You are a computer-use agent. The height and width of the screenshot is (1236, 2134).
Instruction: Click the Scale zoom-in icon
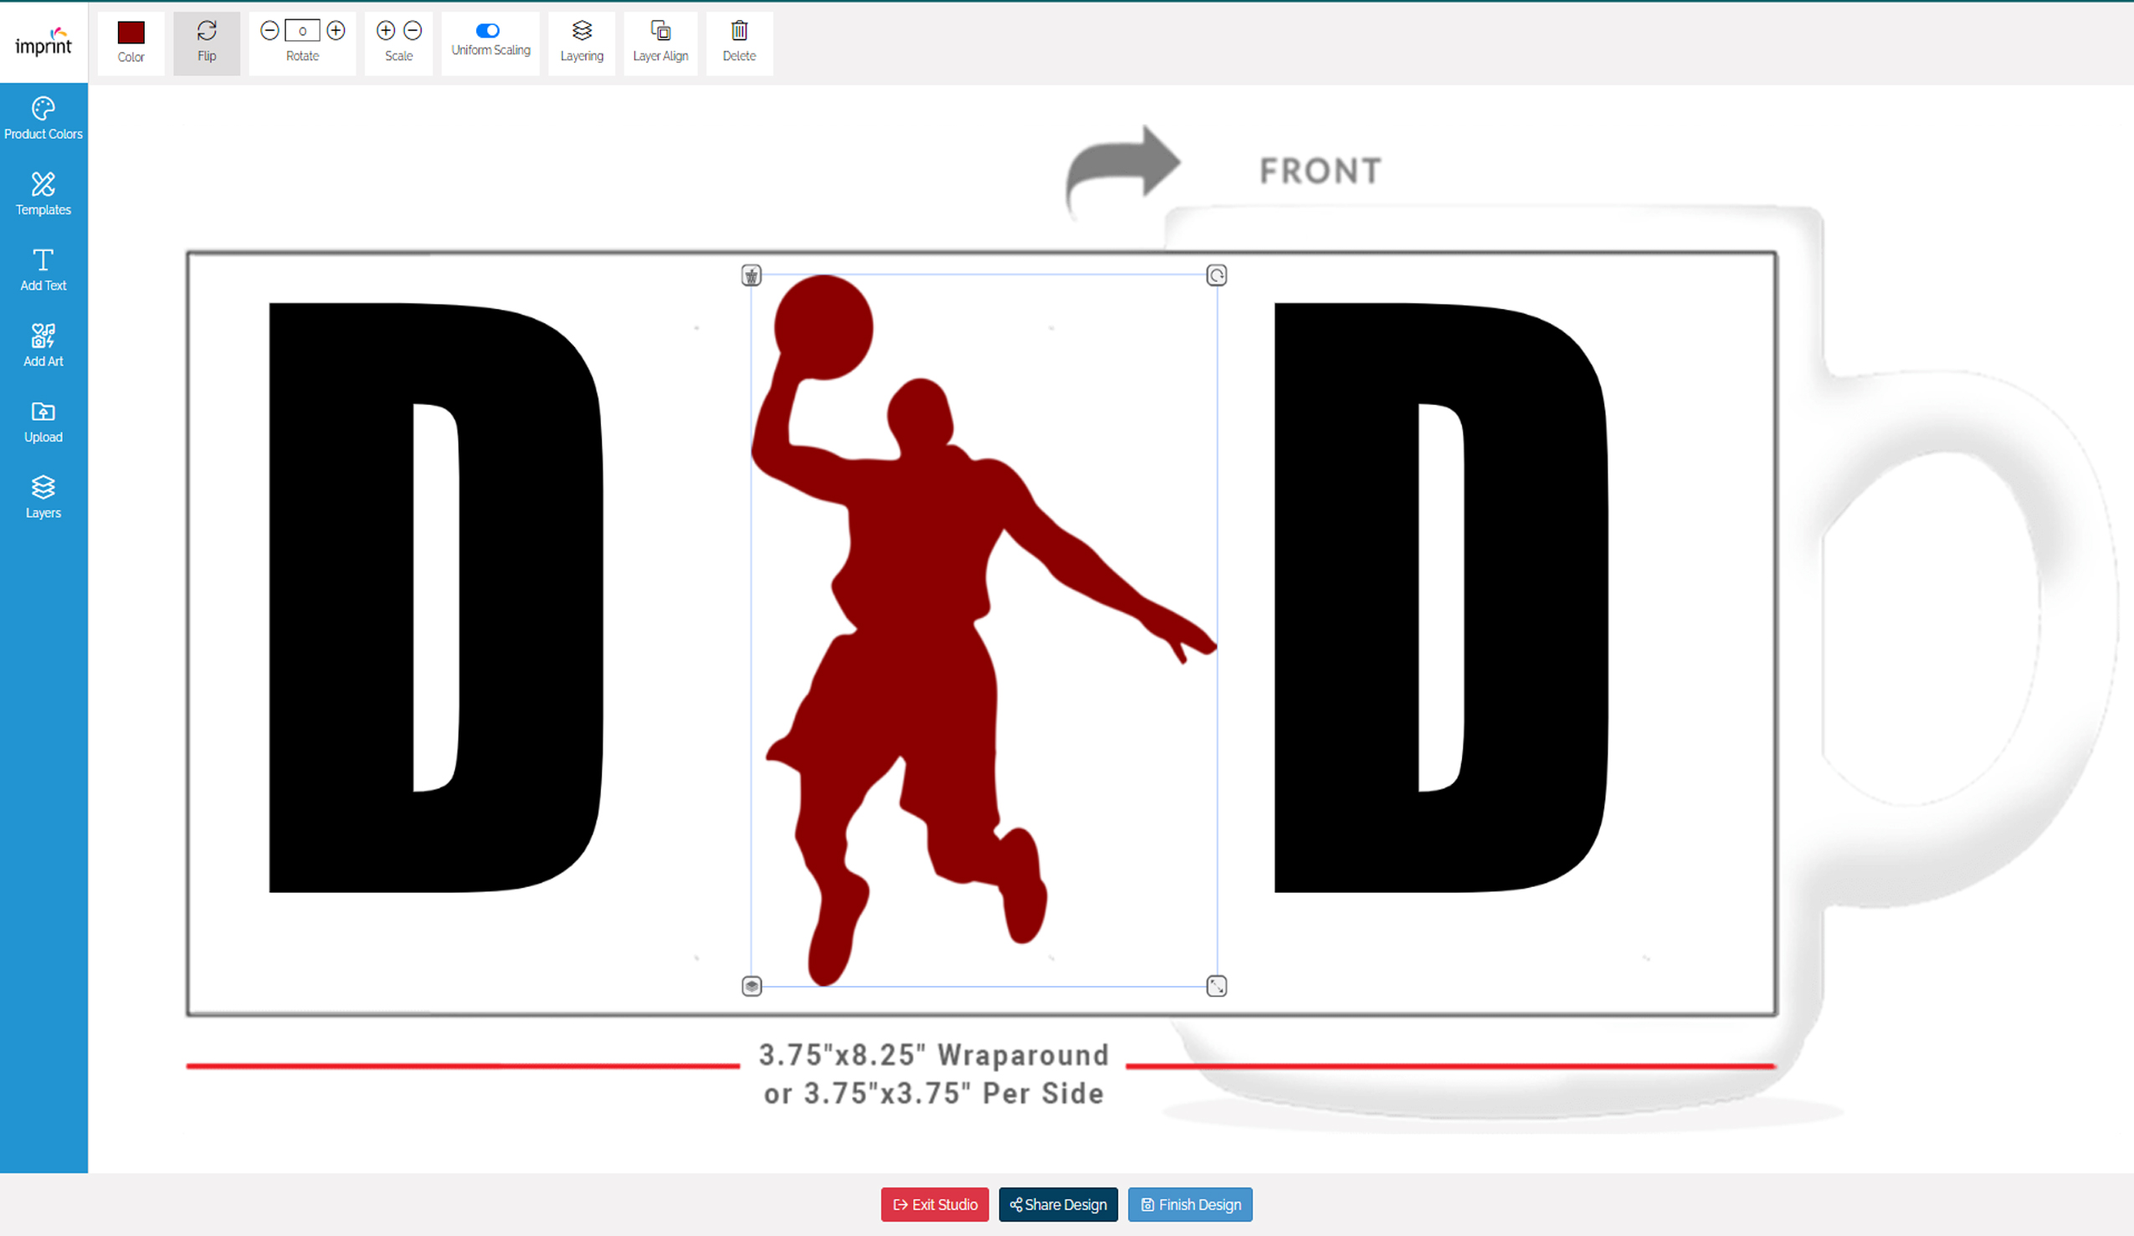point(385,30)
